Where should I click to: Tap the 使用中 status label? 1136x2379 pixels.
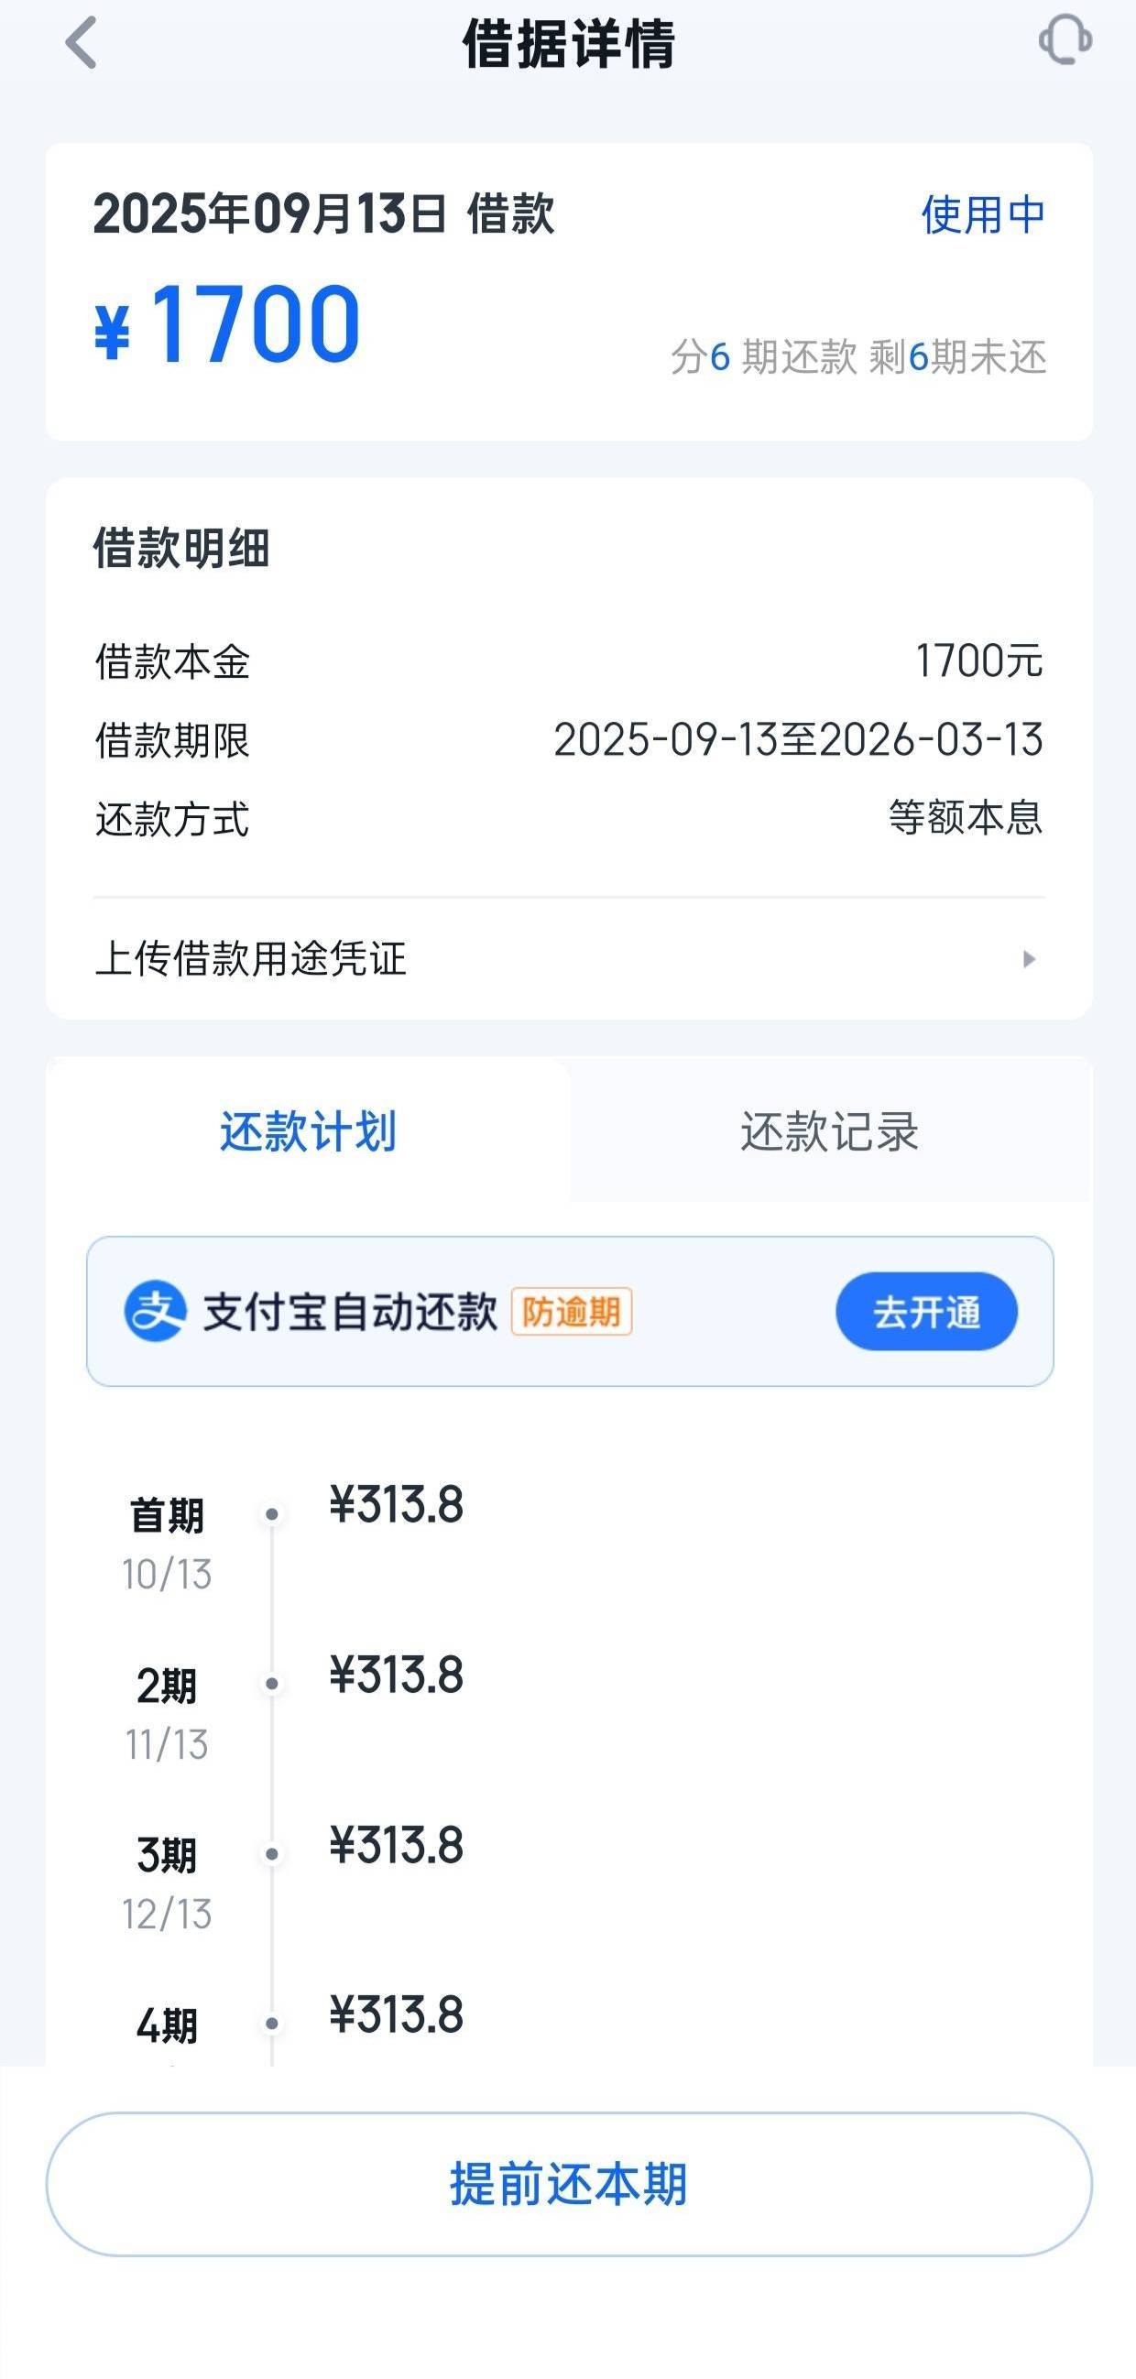(x=983, y=214)
